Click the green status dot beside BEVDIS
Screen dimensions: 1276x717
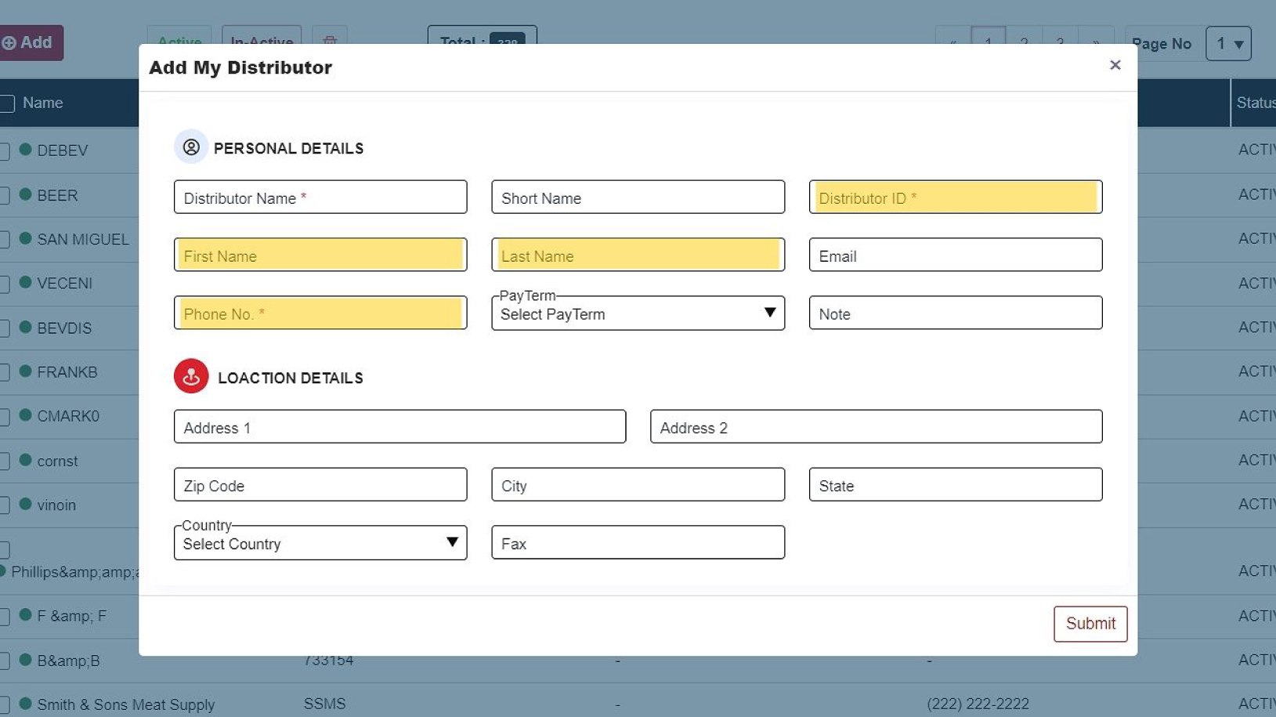25,328
